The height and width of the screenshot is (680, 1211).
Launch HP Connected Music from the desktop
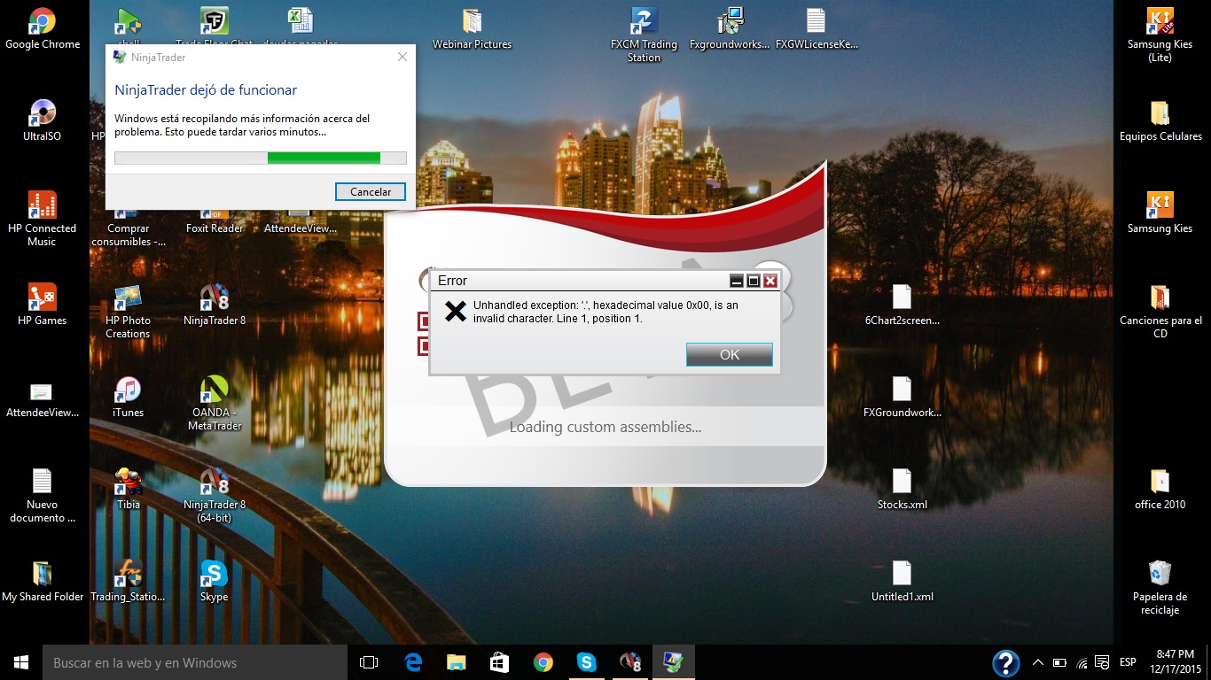[x=42, y=219]
